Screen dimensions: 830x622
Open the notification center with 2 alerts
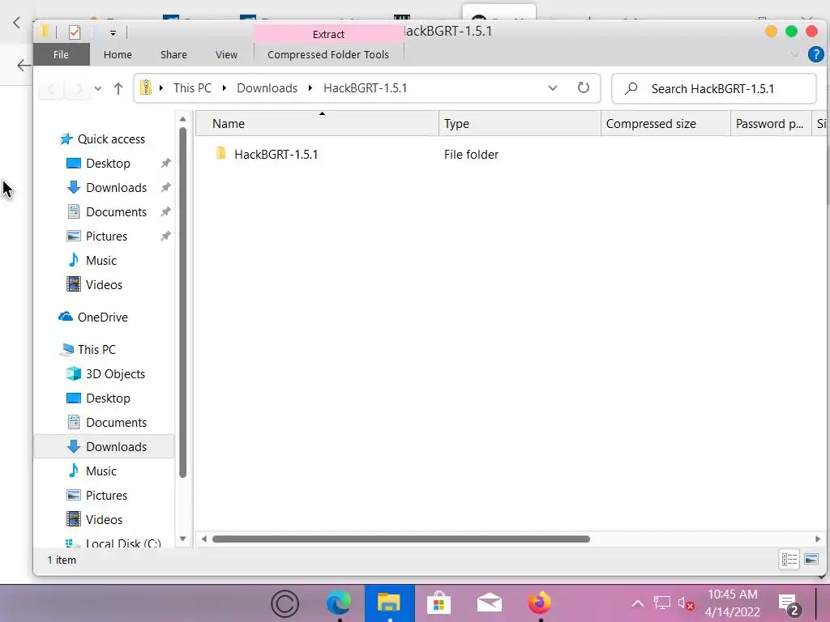pyautogui.click(x=789, y=605)
